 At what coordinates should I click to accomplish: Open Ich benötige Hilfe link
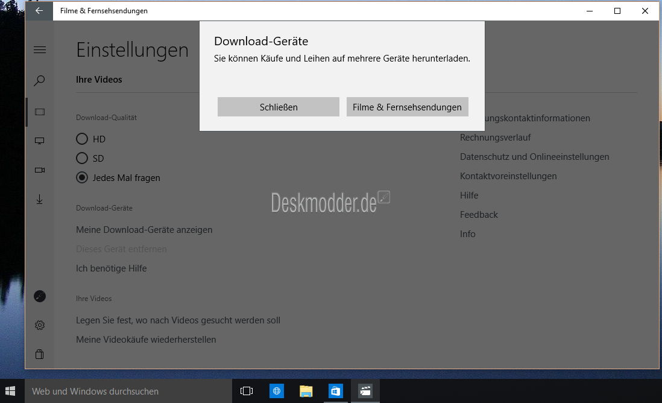point(112,268)
